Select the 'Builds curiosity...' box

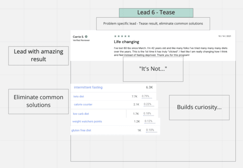pyautogui.click(x=199, y=107)
